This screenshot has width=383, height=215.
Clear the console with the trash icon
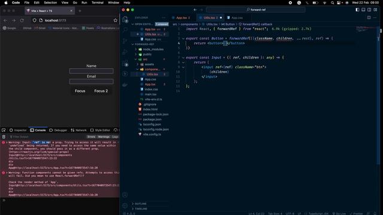pyautogui.click(x=4, y=137)
